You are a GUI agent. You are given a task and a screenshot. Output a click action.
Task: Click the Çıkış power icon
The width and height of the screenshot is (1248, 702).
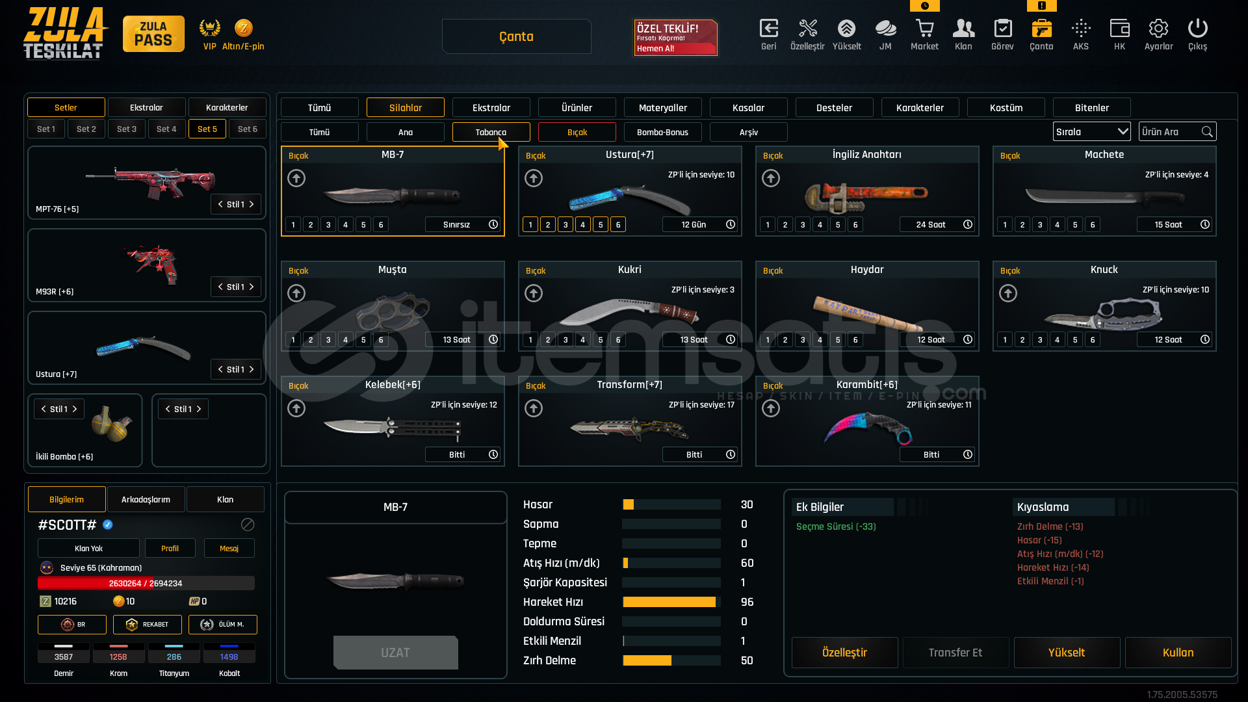(1197, 29)
